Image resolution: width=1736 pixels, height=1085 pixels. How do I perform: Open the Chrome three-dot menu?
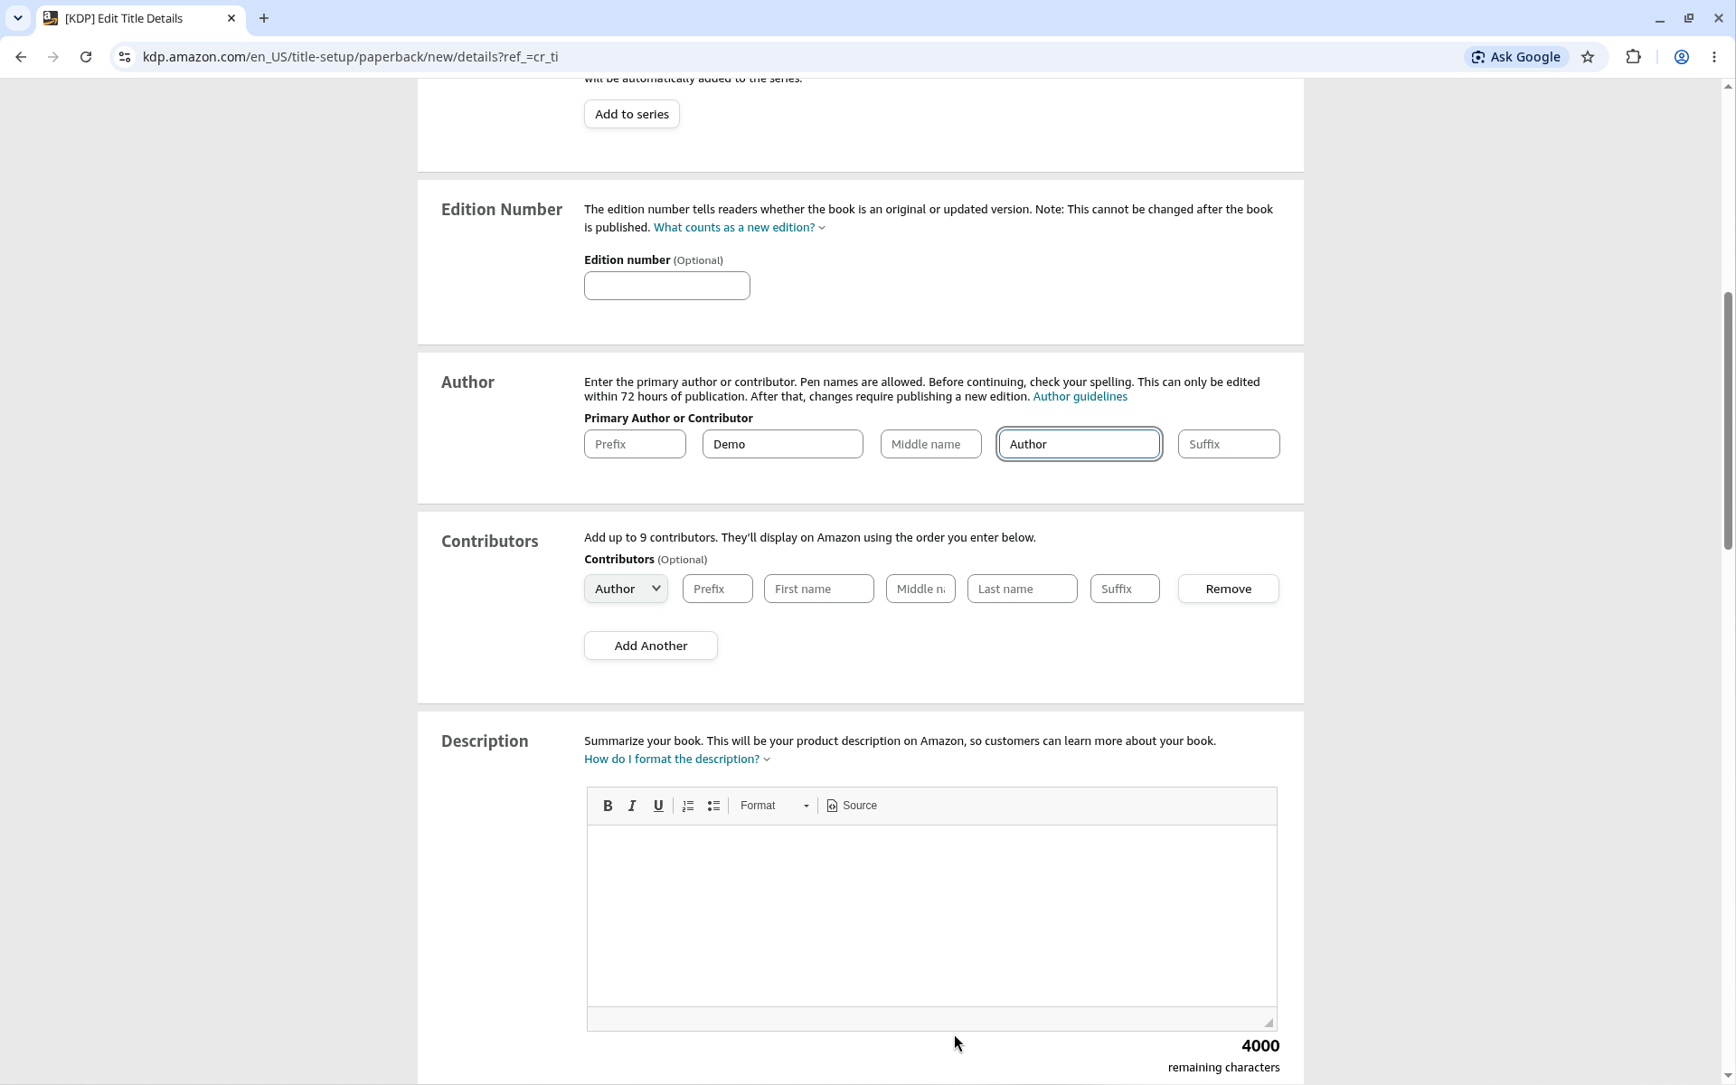tap(1714, 57)
